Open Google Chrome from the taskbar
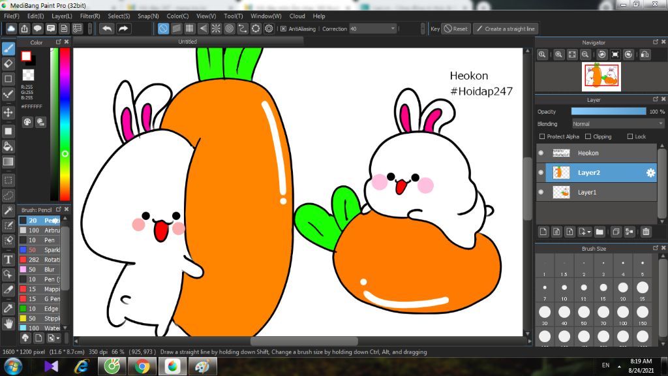This screenshot has height=376, width=668. [x=142, y=366]
